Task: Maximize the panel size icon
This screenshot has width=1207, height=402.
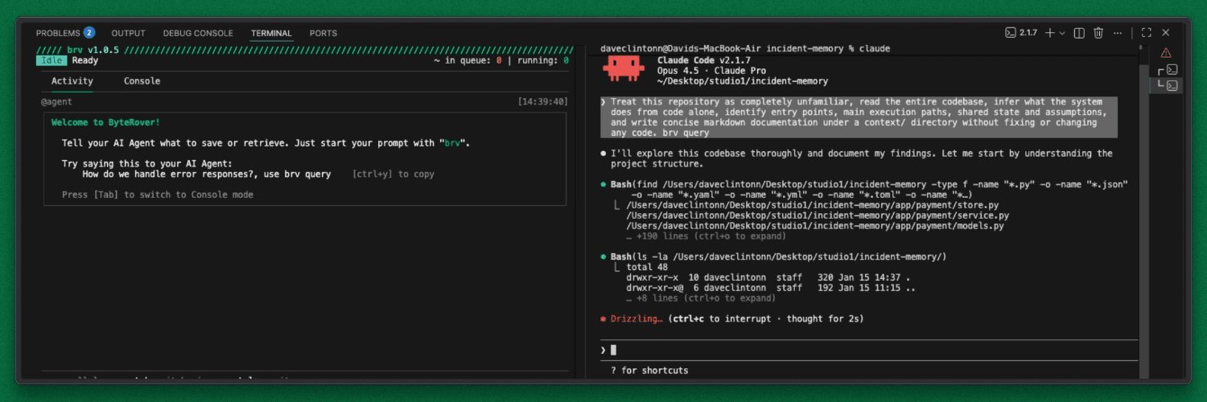Action: (1147, 33)
